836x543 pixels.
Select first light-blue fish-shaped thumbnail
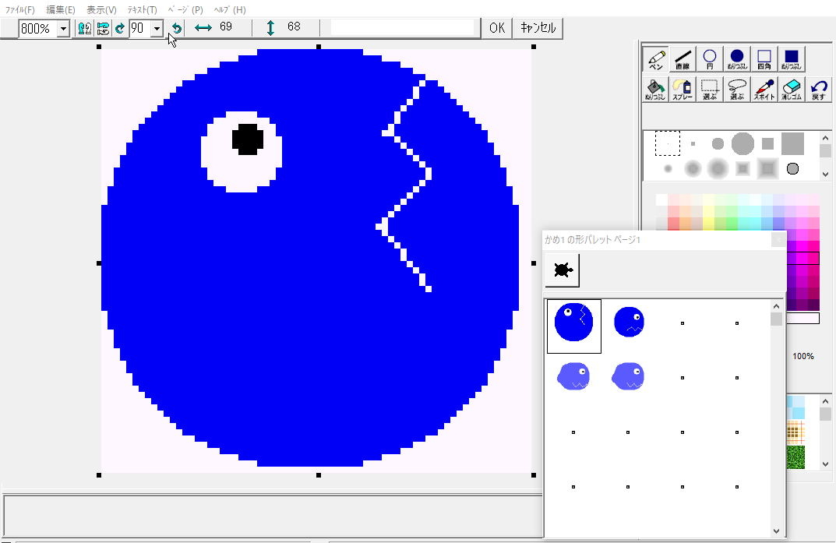click(x=573, y=376)
